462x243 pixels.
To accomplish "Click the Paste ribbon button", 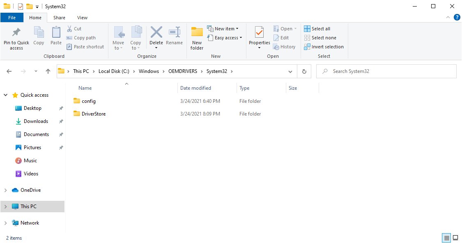I will (56, 36).
